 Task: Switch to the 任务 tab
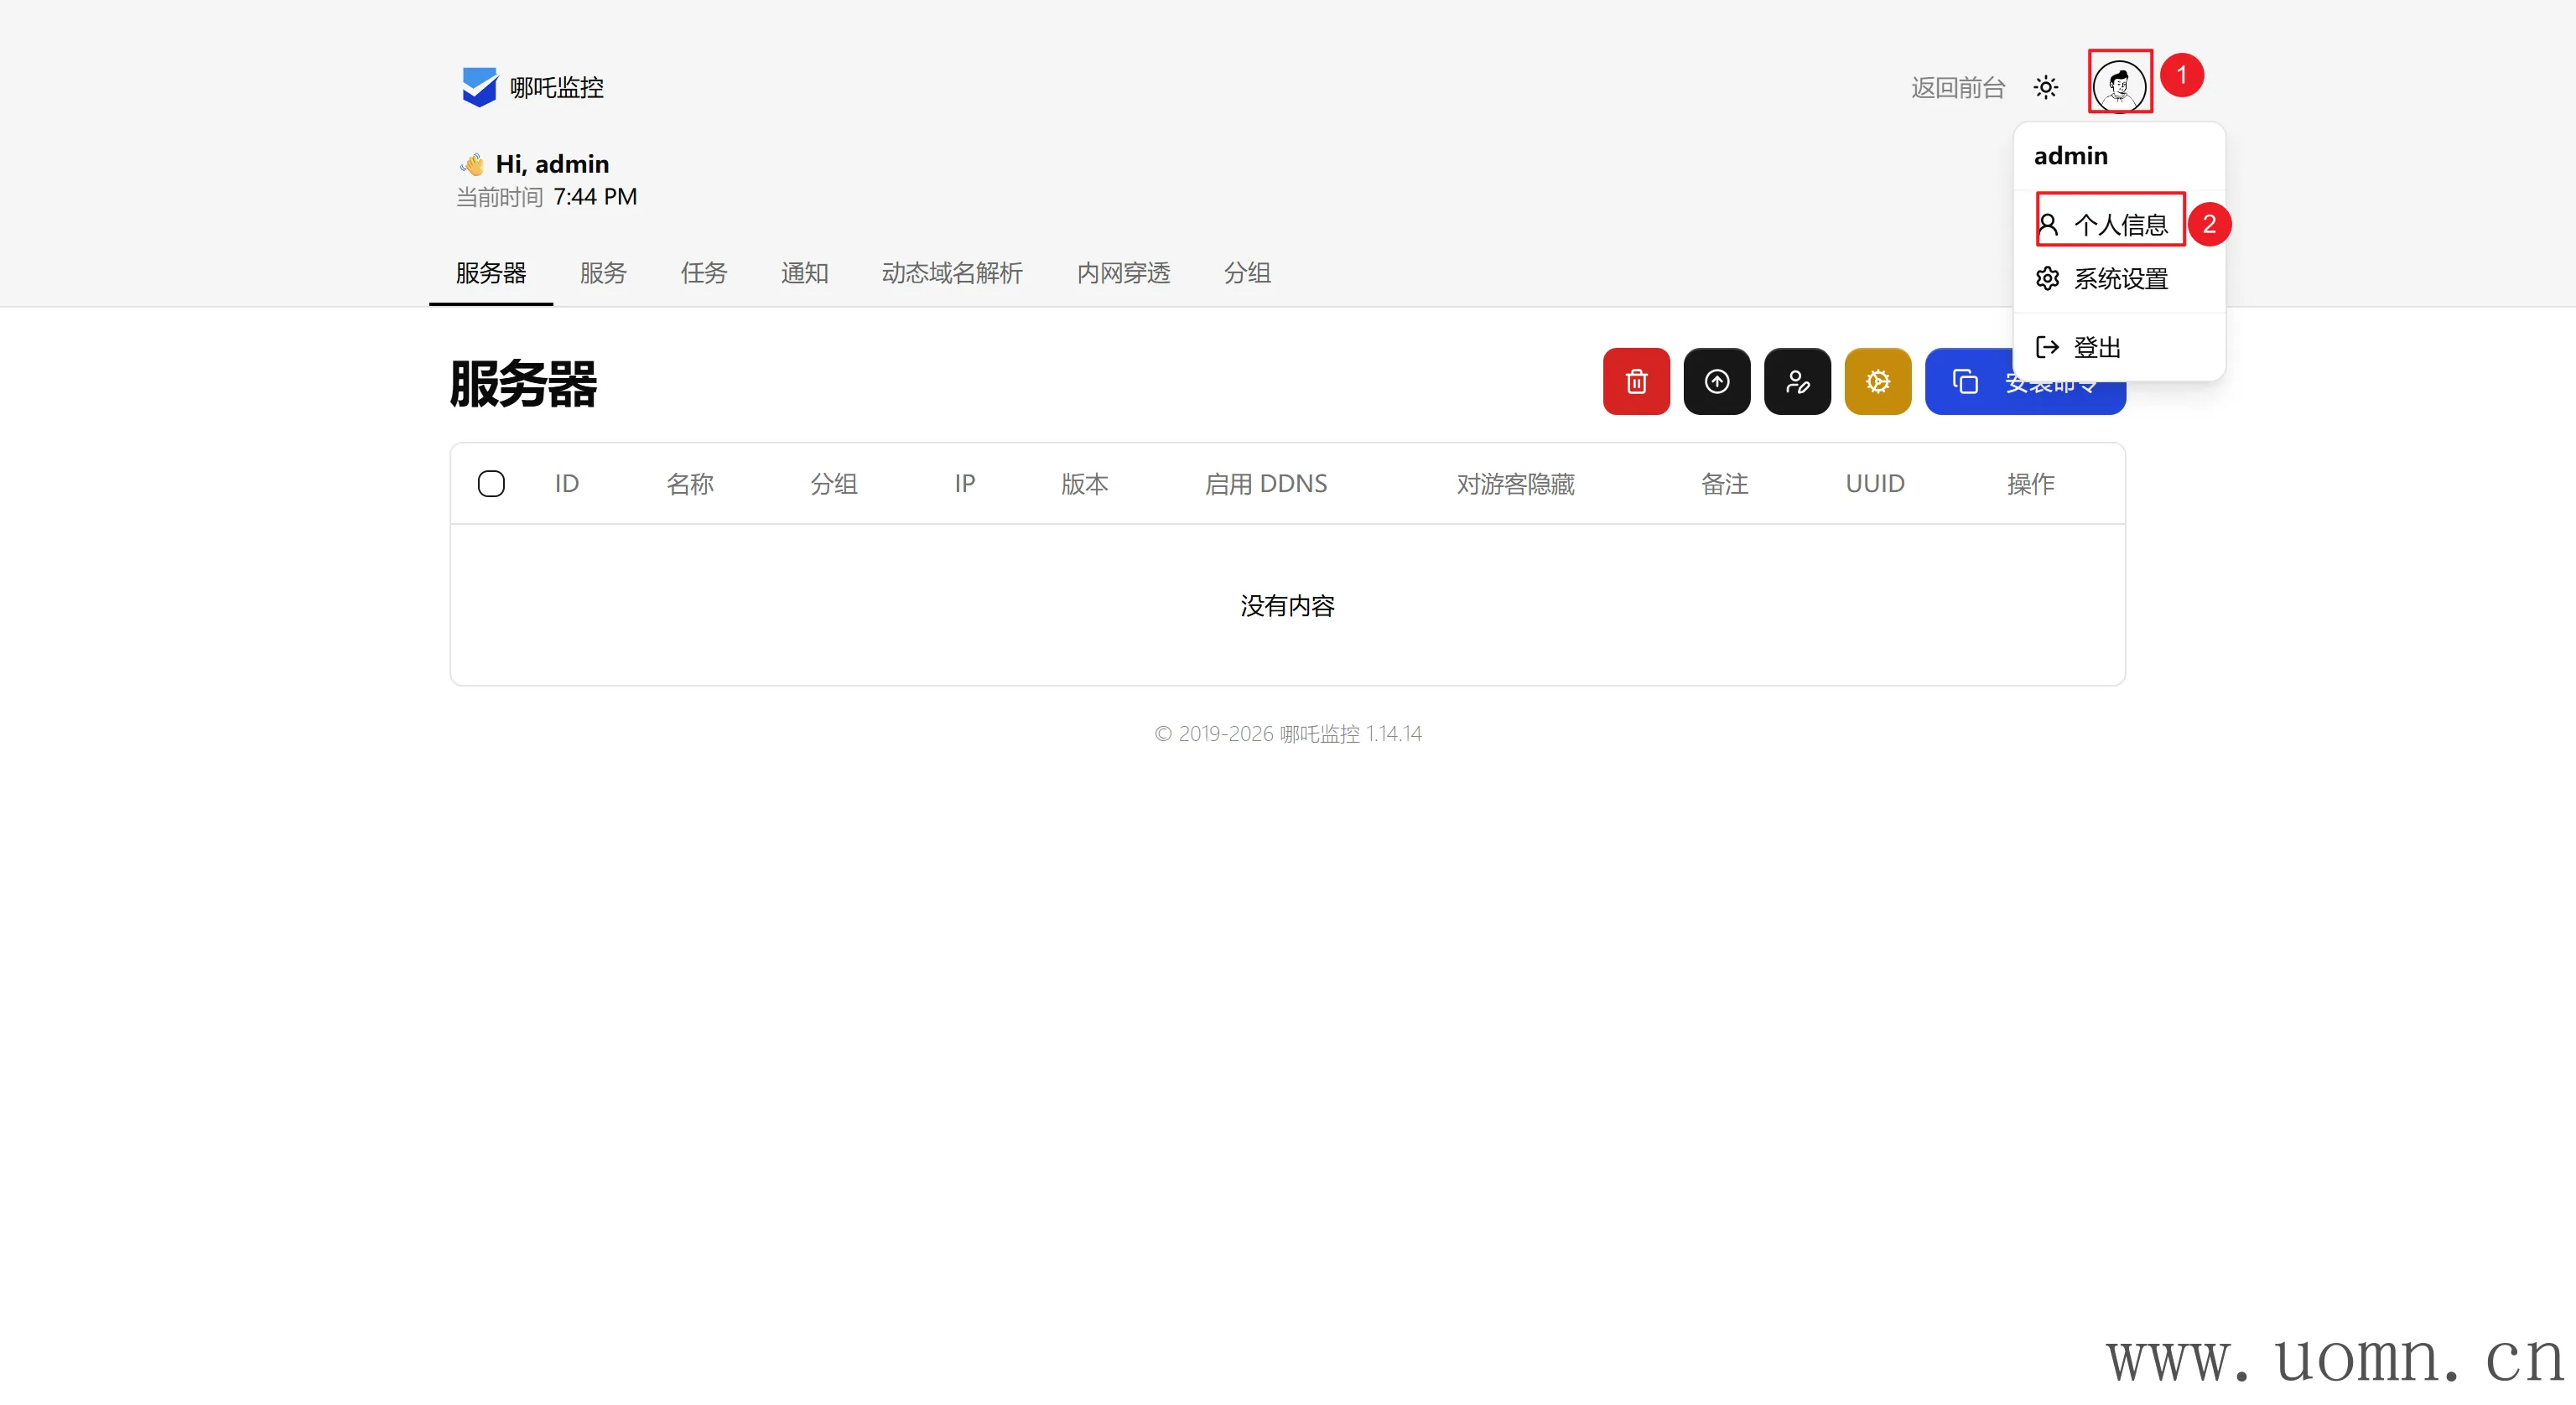[x=703, y=273]
